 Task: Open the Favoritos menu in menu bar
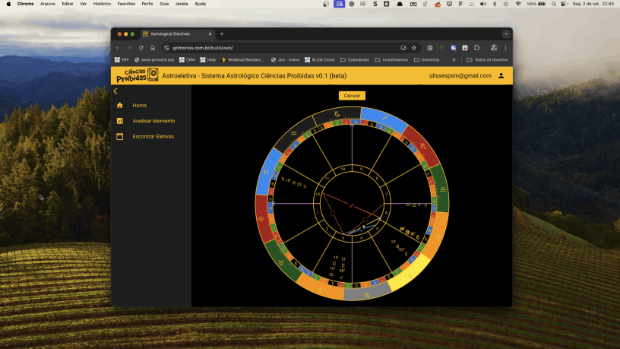125,4
